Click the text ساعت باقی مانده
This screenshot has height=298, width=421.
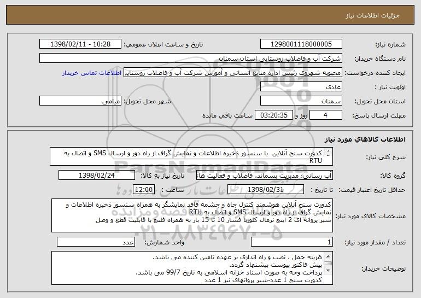(227, 115)
